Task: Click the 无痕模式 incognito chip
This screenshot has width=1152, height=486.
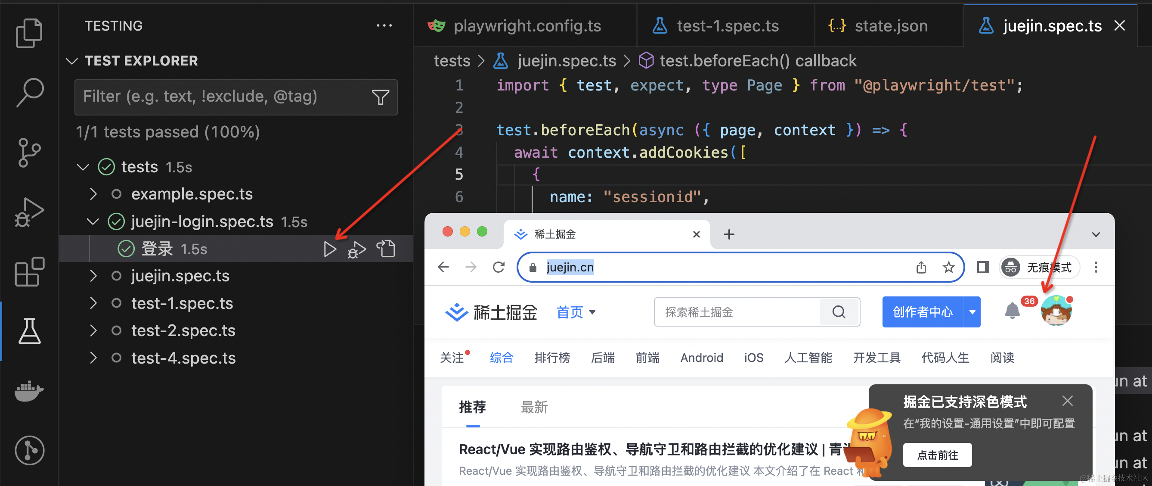Action: click(x=1040, y=267)
